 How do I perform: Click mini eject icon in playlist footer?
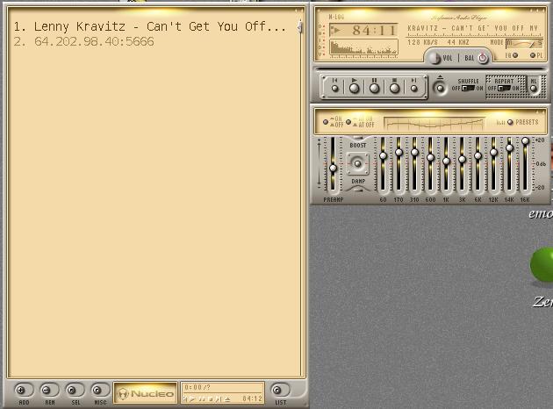pyautogui.click(x=227, y=398)
